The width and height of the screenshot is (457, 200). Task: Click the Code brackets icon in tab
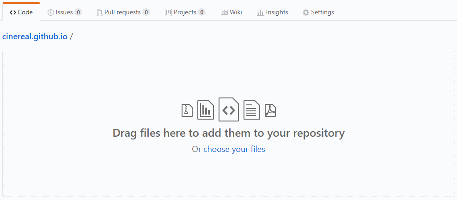(x=13, y=12)
